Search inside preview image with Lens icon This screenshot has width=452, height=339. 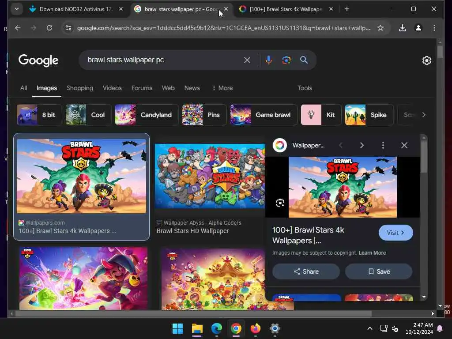(280, 203)
